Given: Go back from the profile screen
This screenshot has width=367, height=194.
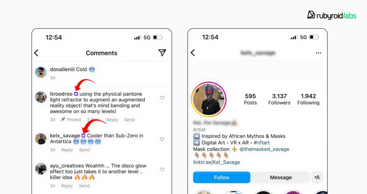Looking at the screenshot, I should pos(193,53).
